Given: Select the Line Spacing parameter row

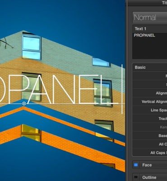Looking at the screenshot, I should click(150, 110).
